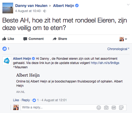Expand the Chronological sort dropdown
132x113 pixels.
click(118, 49)
